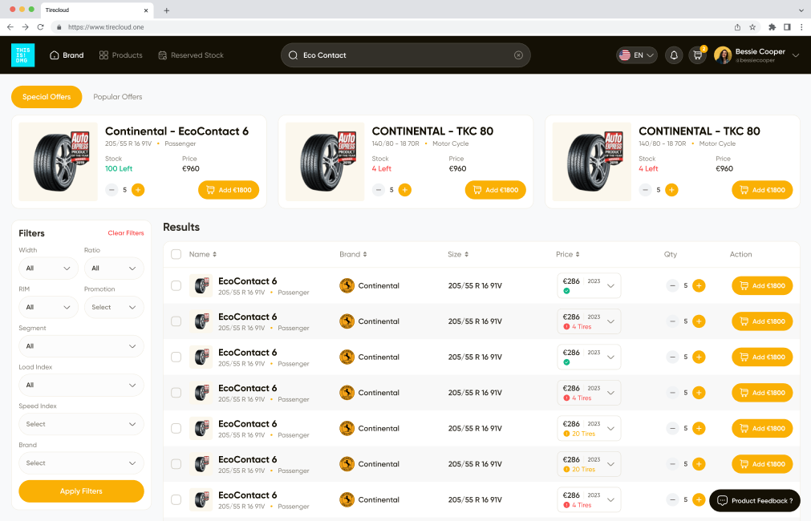Select the Tirecloud browser tab
The width and height of the screenshot is (811, 521).
(x=95, y=10)
